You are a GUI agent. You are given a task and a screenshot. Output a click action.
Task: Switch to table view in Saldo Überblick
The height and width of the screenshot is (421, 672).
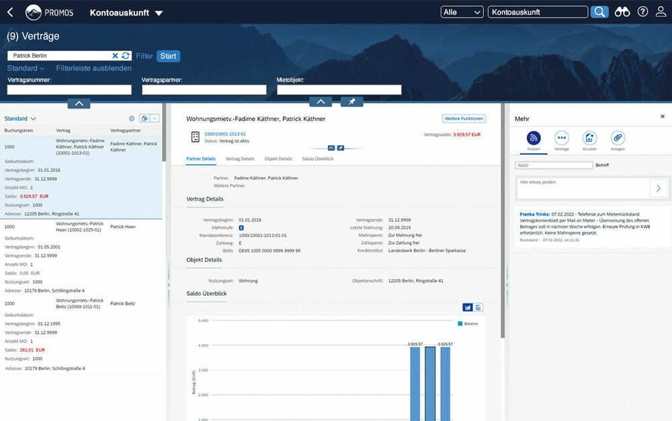click(x=478, y=308)
